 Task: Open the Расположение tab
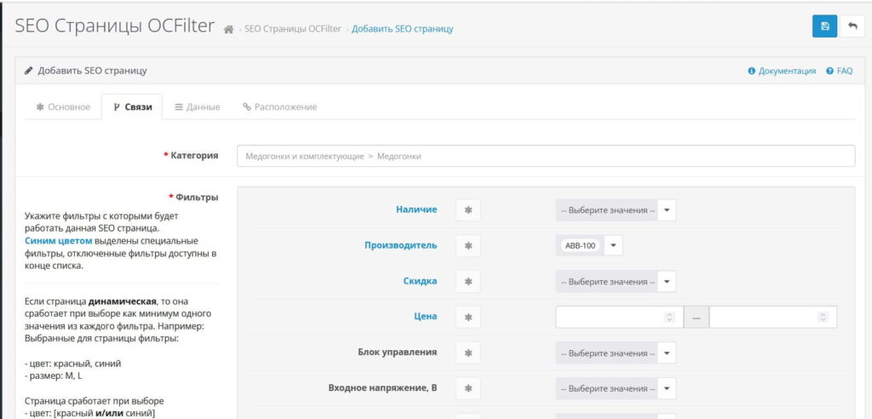tap(279, 107)
